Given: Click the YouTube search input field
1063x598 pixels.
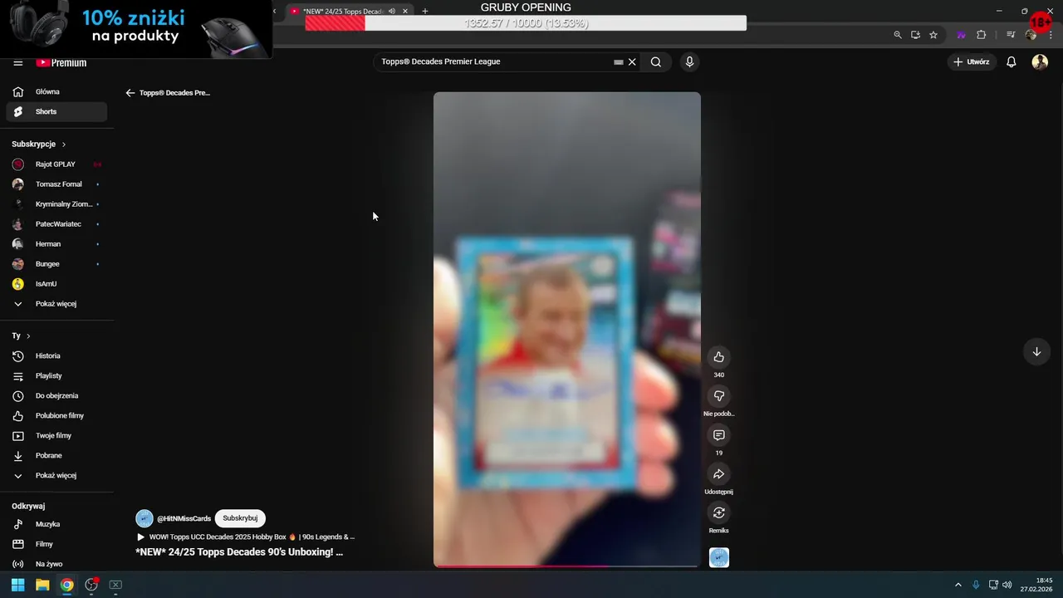Looking at the screenshot, I should point(494,61).
